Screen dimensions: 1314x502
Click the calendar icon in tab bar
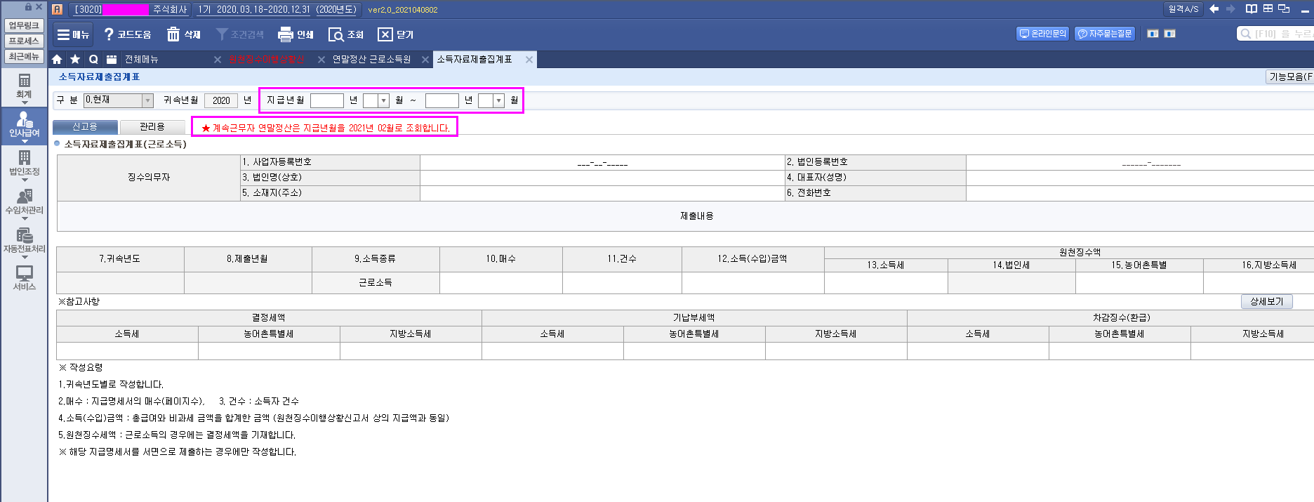pyautogui.click(x=112, y=60)
